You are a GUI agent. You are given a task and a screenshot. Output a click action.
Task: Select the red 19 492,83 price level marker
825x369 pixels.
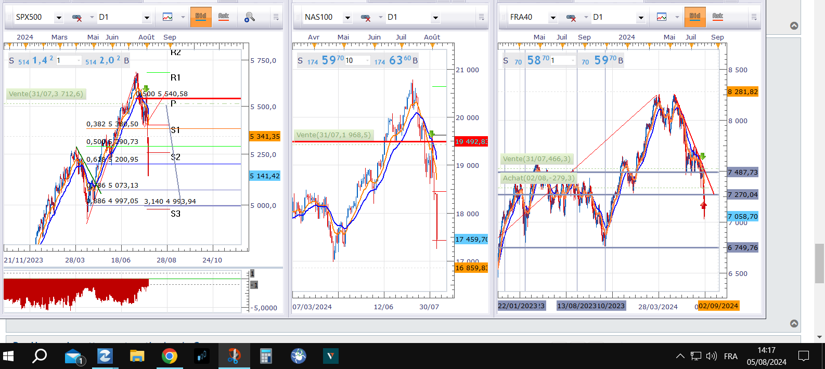(x=471, y=141)
